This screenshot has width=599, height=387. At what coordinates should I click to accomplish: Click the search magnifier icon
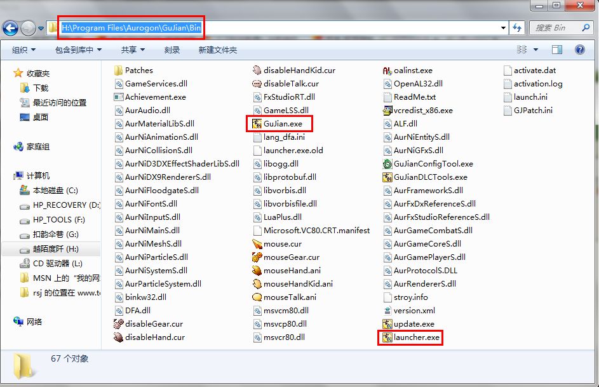tap(586, 27)
